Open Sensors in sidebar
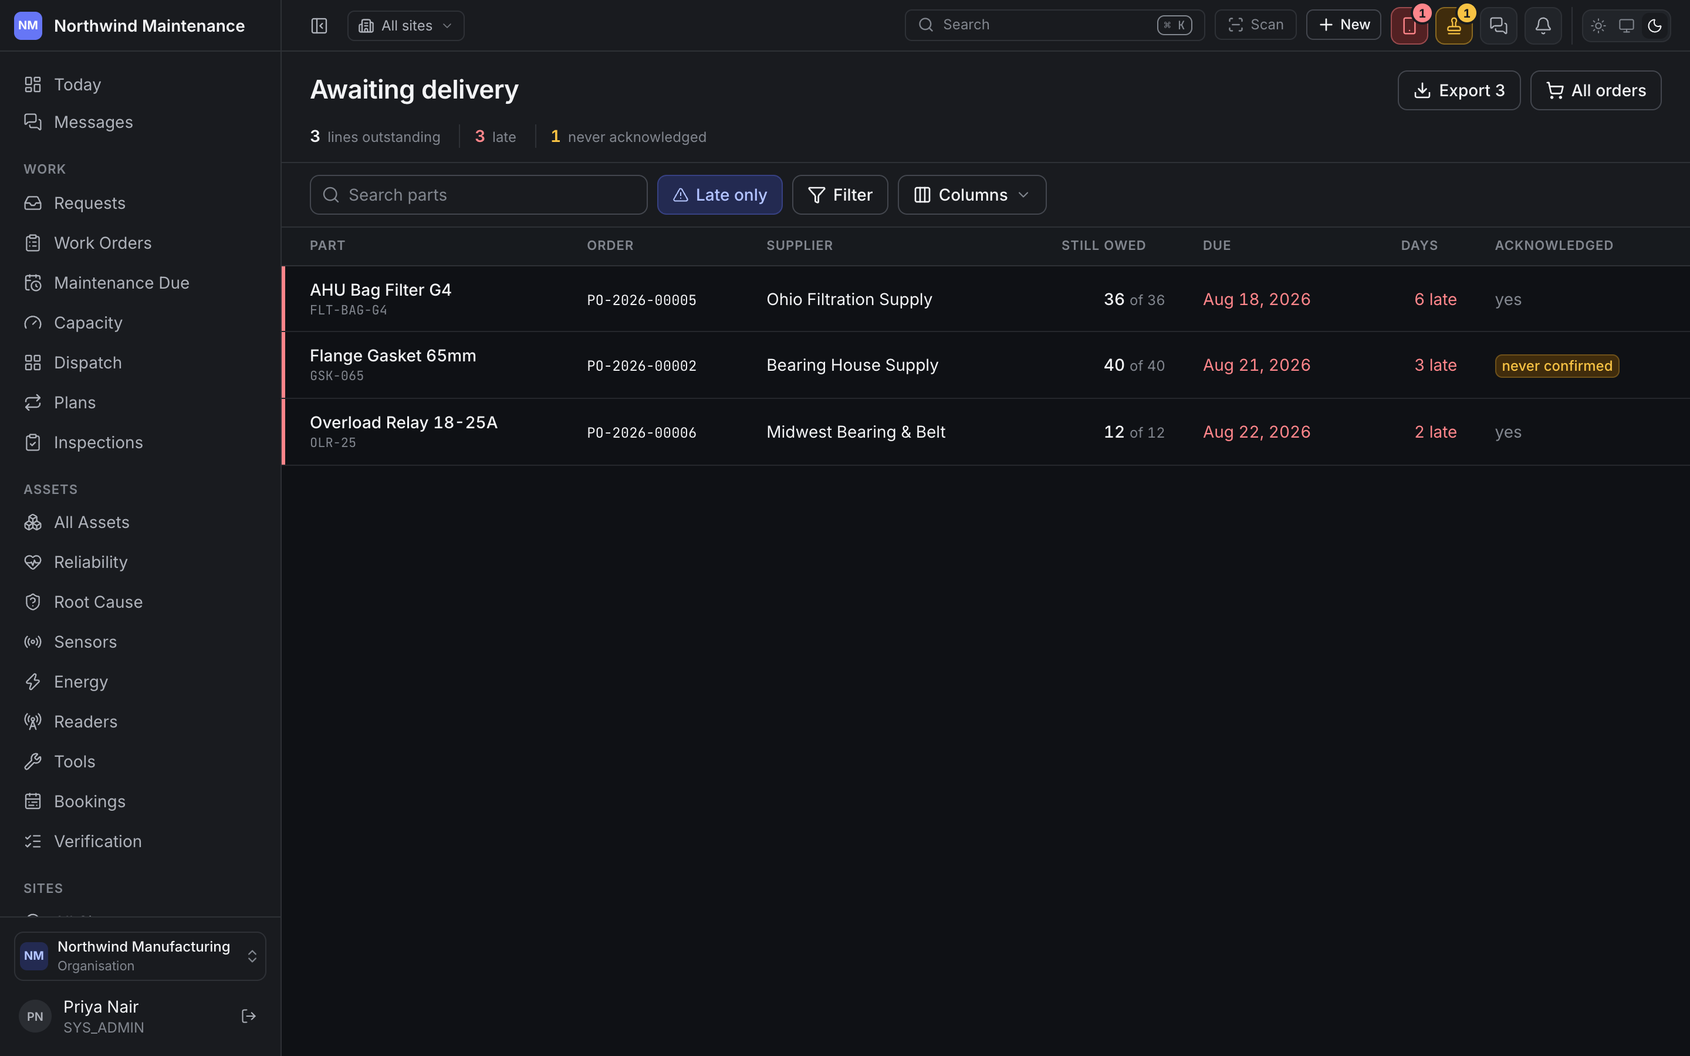The height and width of the screenshot is (1056, 1690). 140,642
